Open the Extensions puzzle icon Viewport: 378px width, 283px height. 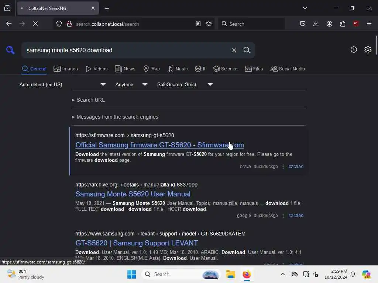[x=343, y=24]
